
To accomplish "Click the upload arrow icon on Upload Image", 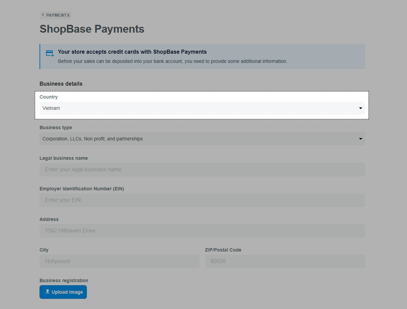I will pyautogui.click(x=48, y=292).
